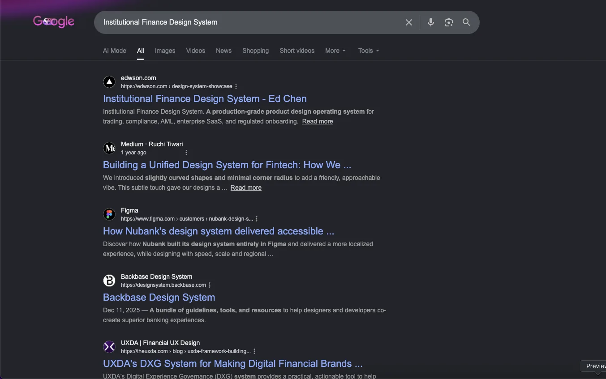The image size is (606, 379).
Task: Click the magnifying glass search button
Action: (467, 22)
